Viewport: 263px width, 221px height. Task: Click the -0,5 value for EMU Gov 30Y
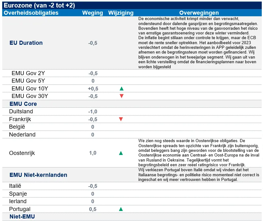pos(93,96)
